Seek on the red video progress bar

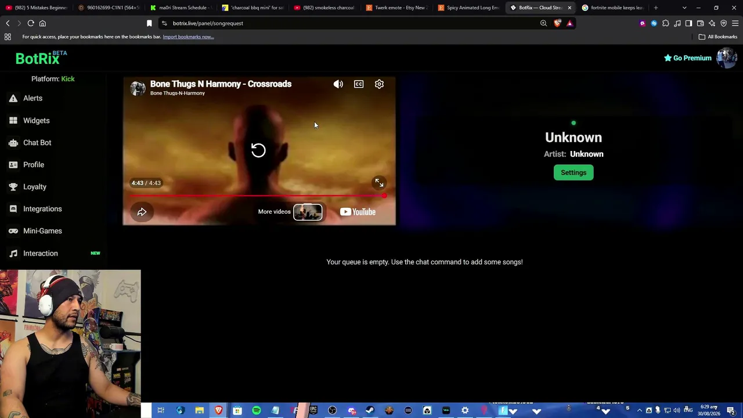258,196
